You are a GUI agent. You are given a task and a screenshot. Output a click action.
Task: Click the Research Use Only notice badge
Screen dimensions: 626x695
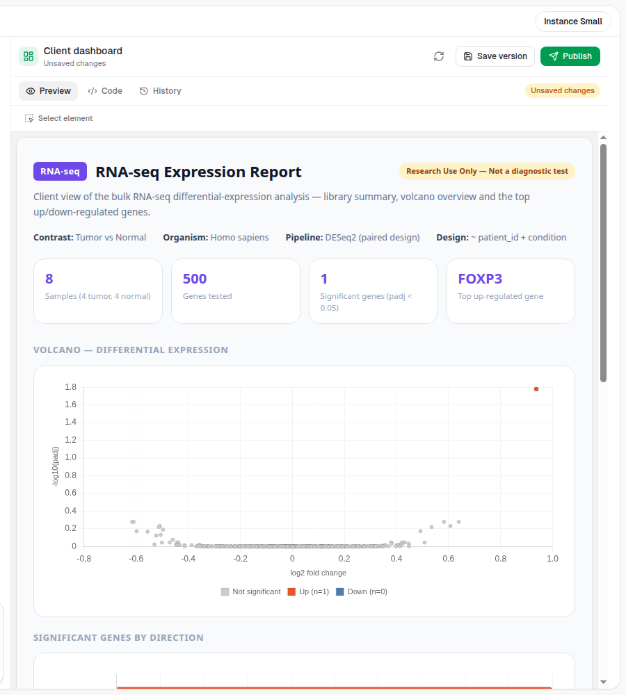pos(487,171)
